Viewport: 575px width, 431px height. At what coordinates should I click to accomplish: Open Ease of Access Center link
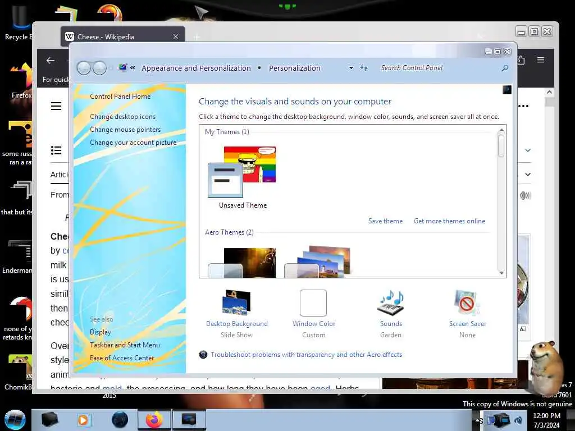122,357
